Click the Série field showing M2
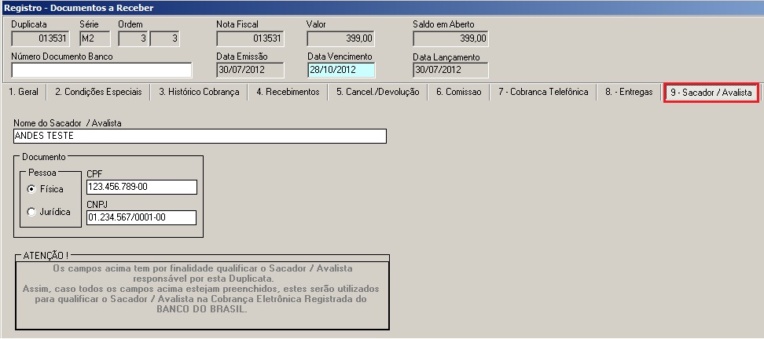The height and width of the screenshot is (339, 764). (x=95, y=39)
